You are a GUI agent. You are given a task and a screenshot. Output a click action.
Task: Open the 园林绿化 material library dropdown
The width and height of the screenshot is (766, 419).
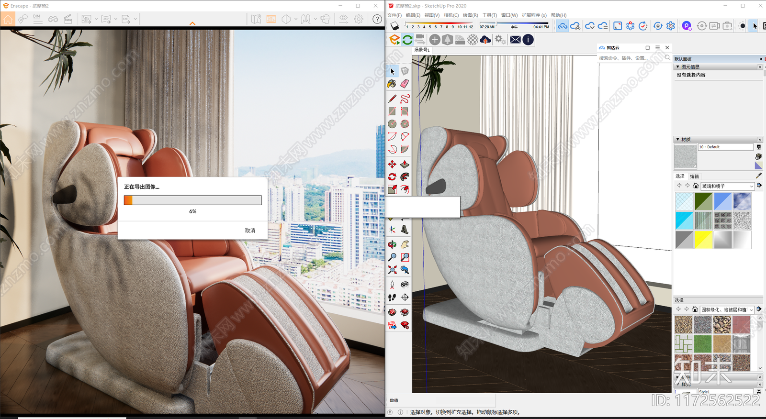pos(727,310)
